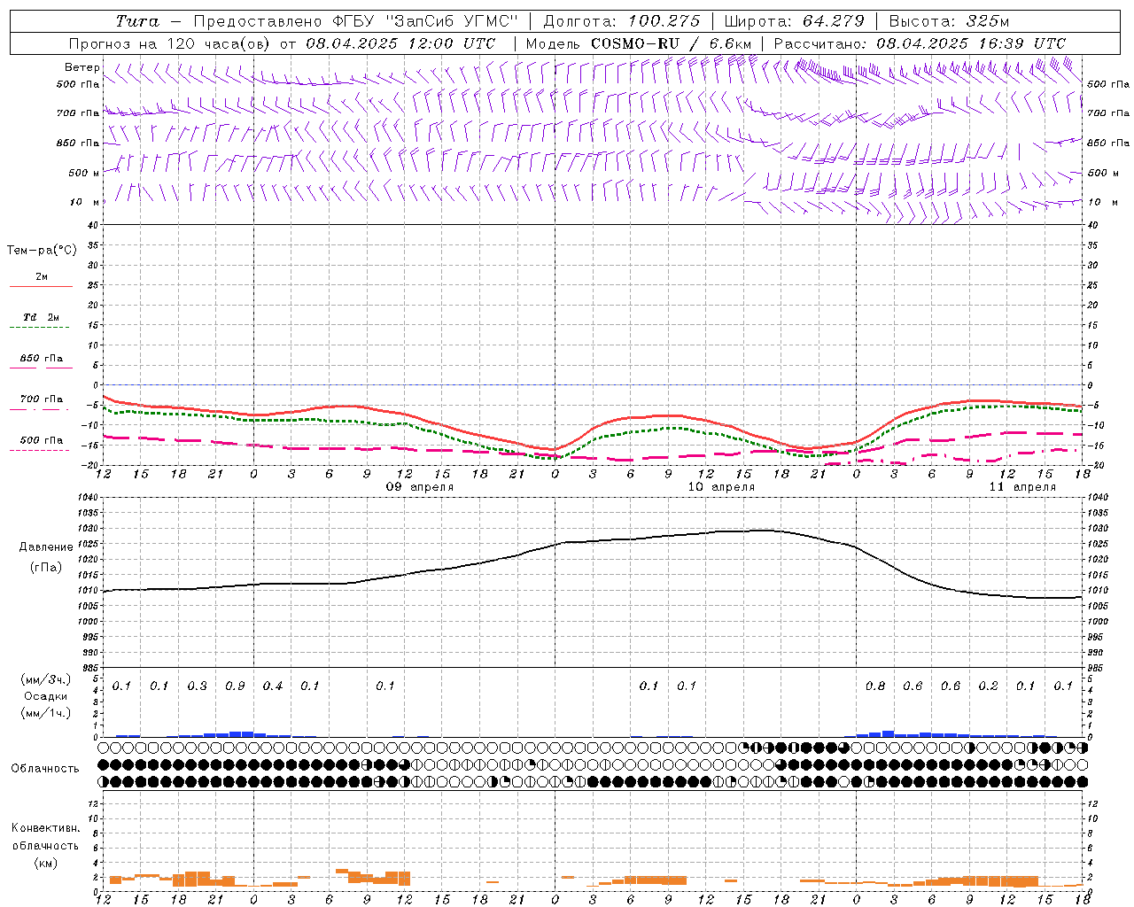Image resolution: width=1134 pixels, height=907 pixels.
Task: Click the "850 гПа" temperature legend entry
Action: [42, 359]
